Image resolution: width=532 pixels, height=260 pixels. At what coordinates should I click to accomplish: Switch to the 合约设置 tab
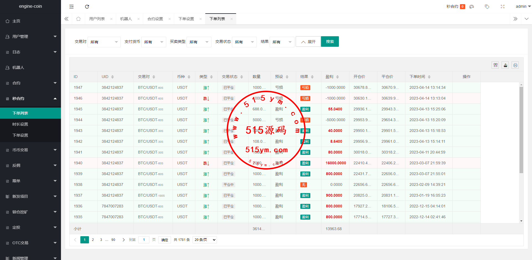tap(155, 19)
